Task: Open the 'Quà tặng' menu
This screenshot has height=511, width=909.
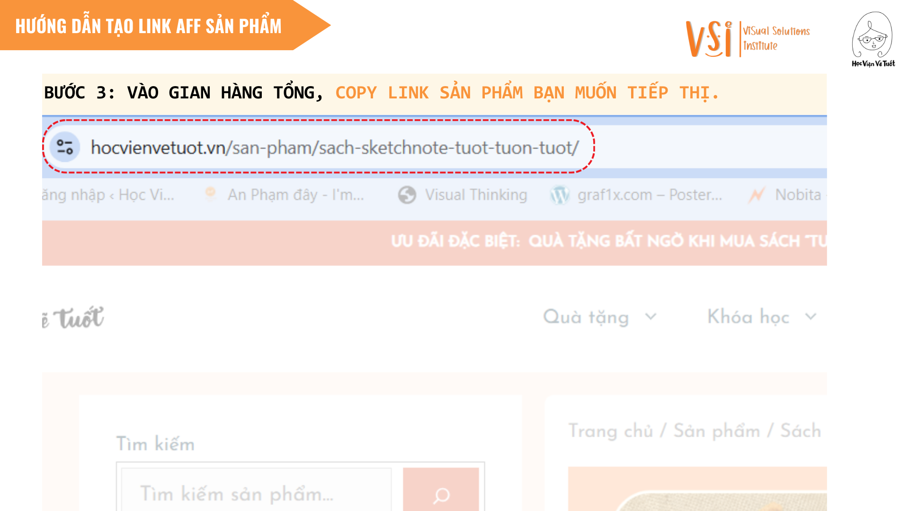Action: point(586,317)
